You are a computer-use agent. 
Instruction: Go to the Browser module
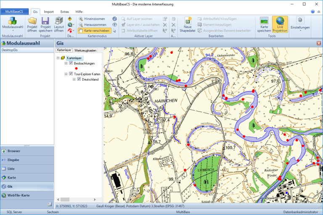pyautogui.click(x=13, y=151)
